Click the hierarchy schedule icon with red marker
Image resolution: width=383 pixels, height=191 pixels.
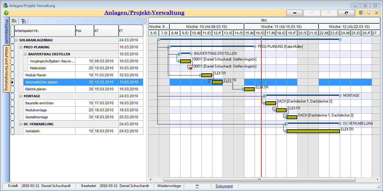coord(23,21)
